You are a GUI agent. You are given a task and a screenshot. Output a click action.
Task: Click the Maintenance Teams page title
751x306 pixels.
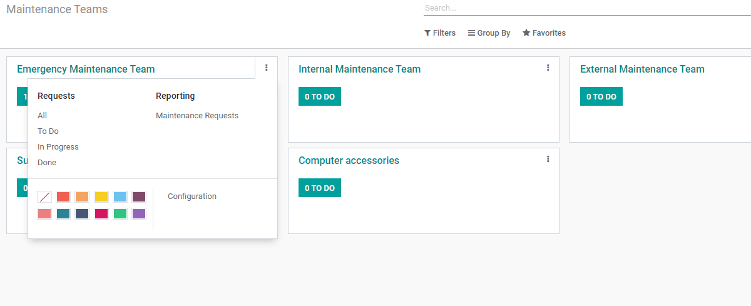57,9
